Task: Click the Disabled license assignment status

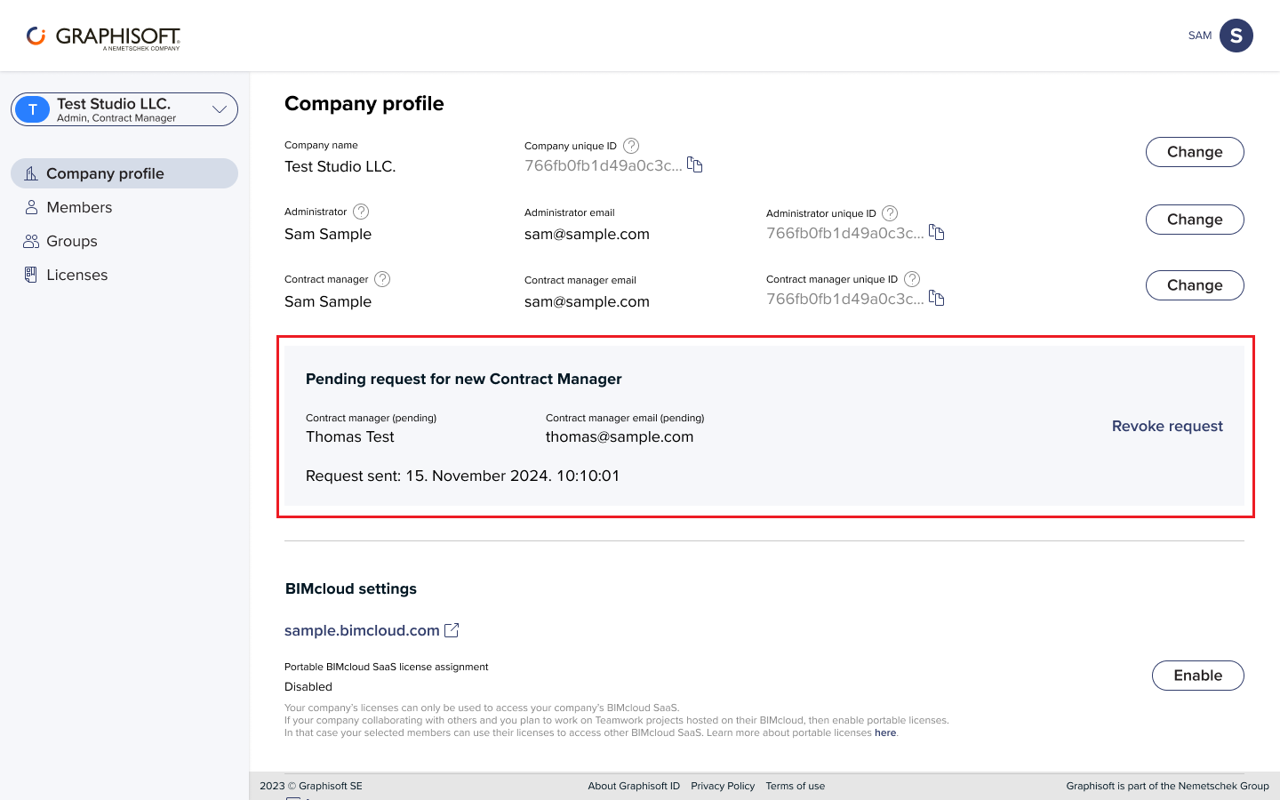Action: [308, 687]
